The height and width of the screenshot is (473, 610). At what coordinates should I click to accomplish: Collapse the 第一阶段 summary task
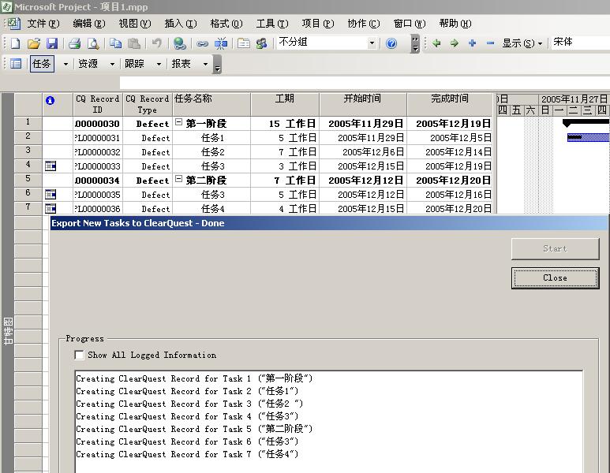(x=178, y=122)
